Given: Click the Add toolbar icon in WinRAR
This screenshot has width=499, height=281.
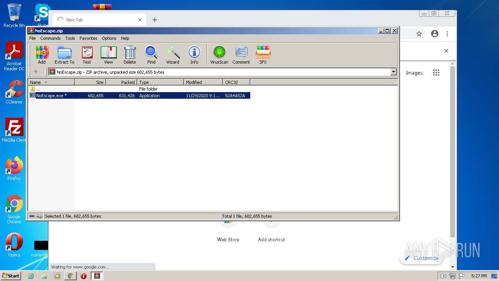Looking at the screenshot, I should 42,55.
